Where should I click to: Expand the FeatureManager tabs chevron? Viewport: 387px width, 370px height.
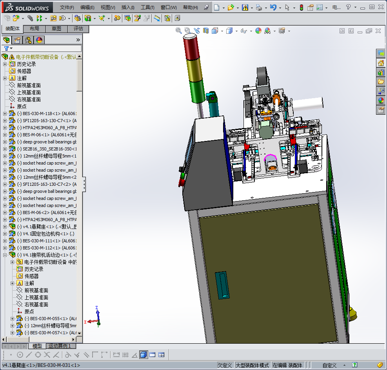tap(78, 40)
